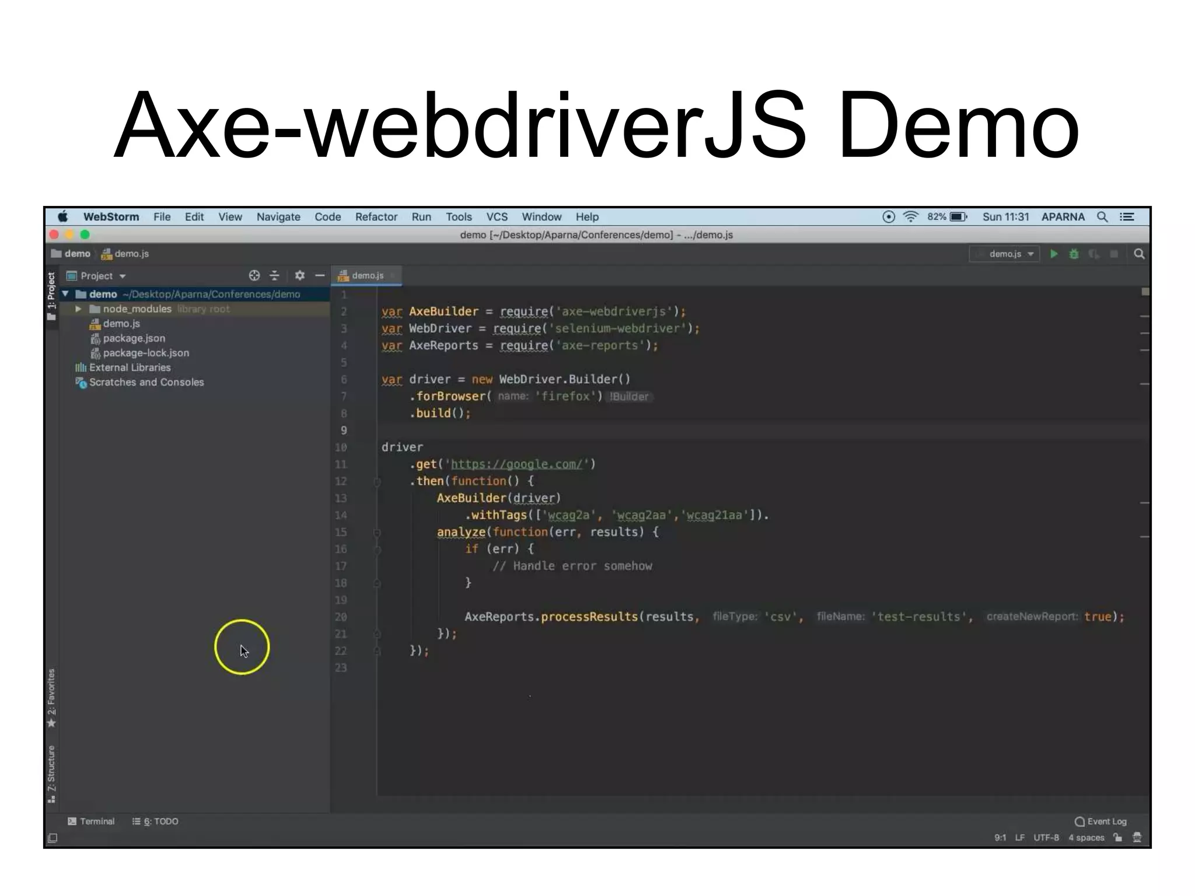This screenshot has height=896, width=1195.
Task: Open the Event Log
Action: pos(1100,821)
